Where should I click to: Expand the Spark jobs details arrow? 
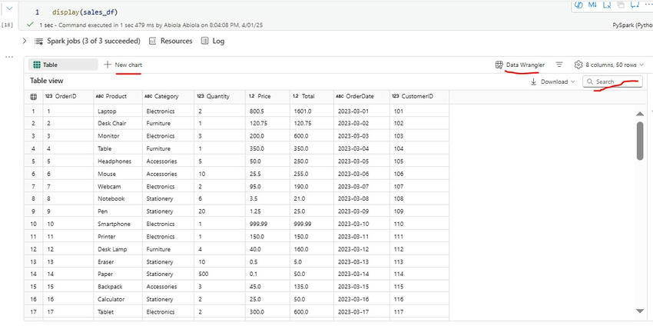(x=24, y=41)
